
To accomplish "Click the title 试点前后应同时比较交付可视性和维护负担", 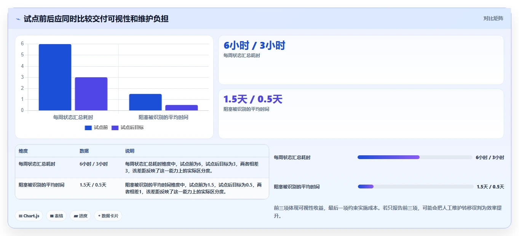I will pyautogui.click(x=96, y=19).
